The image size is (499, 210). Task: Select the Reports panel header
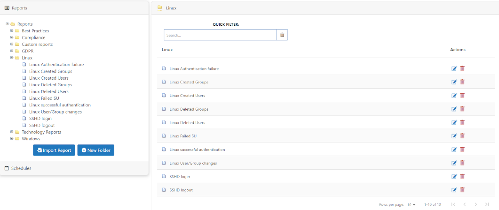click(x=74, y=8)
